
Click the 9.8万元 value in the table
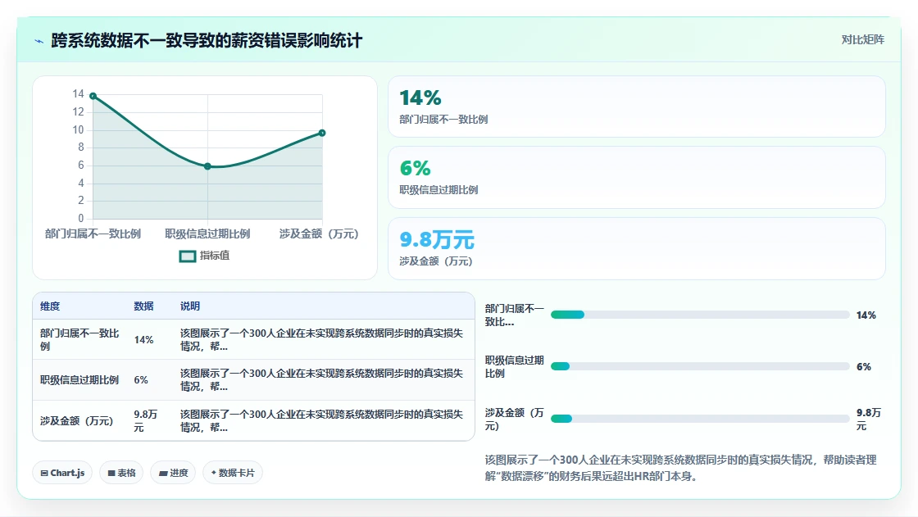pyautogui.click(x=146, y=421)
